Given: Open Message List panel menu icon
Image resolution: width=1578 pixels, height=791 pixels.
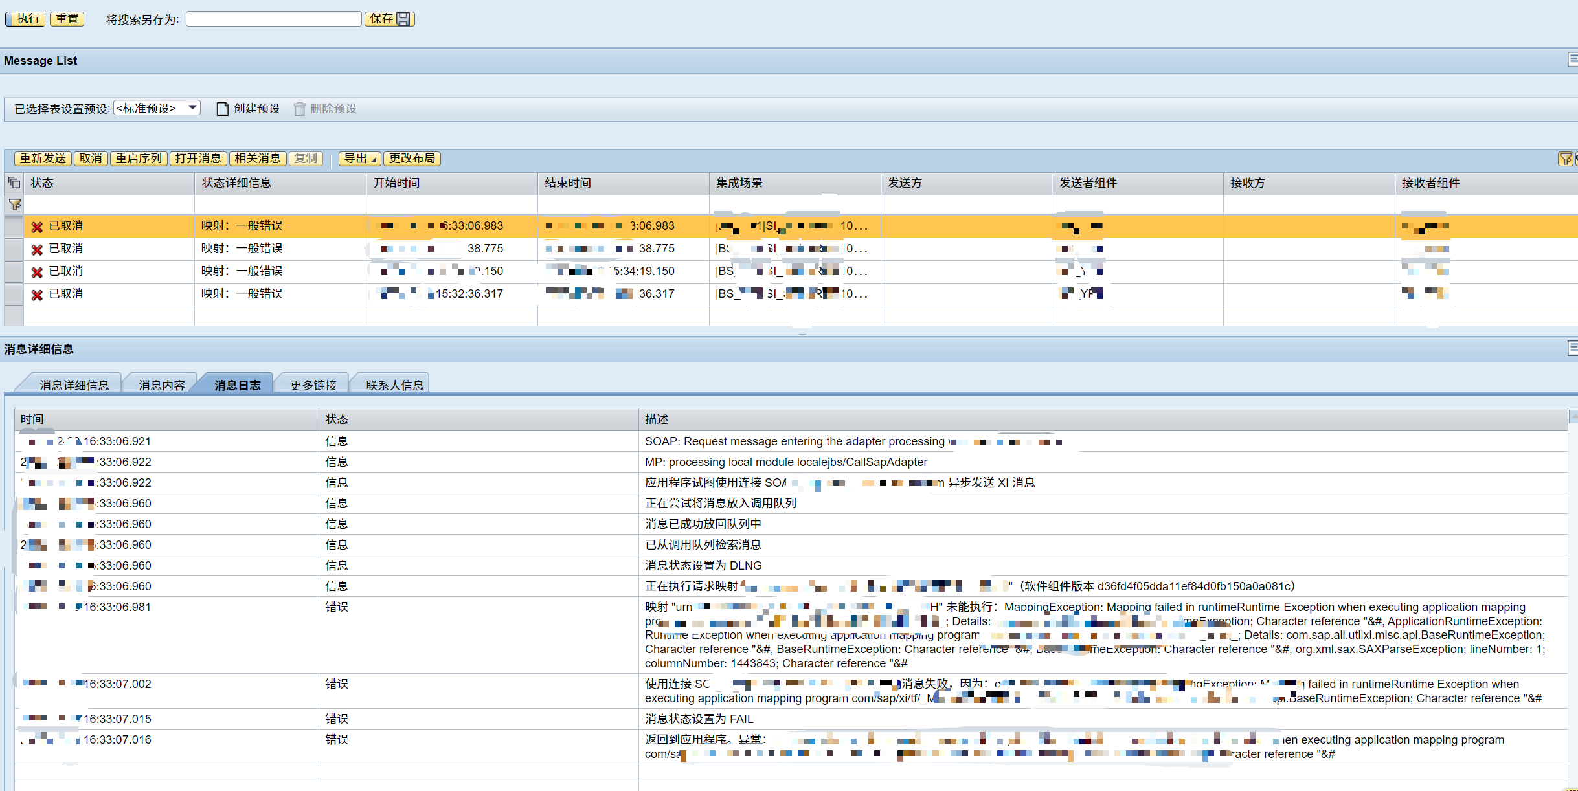Looking at the screenshot, I should (x=1572, y=60).
